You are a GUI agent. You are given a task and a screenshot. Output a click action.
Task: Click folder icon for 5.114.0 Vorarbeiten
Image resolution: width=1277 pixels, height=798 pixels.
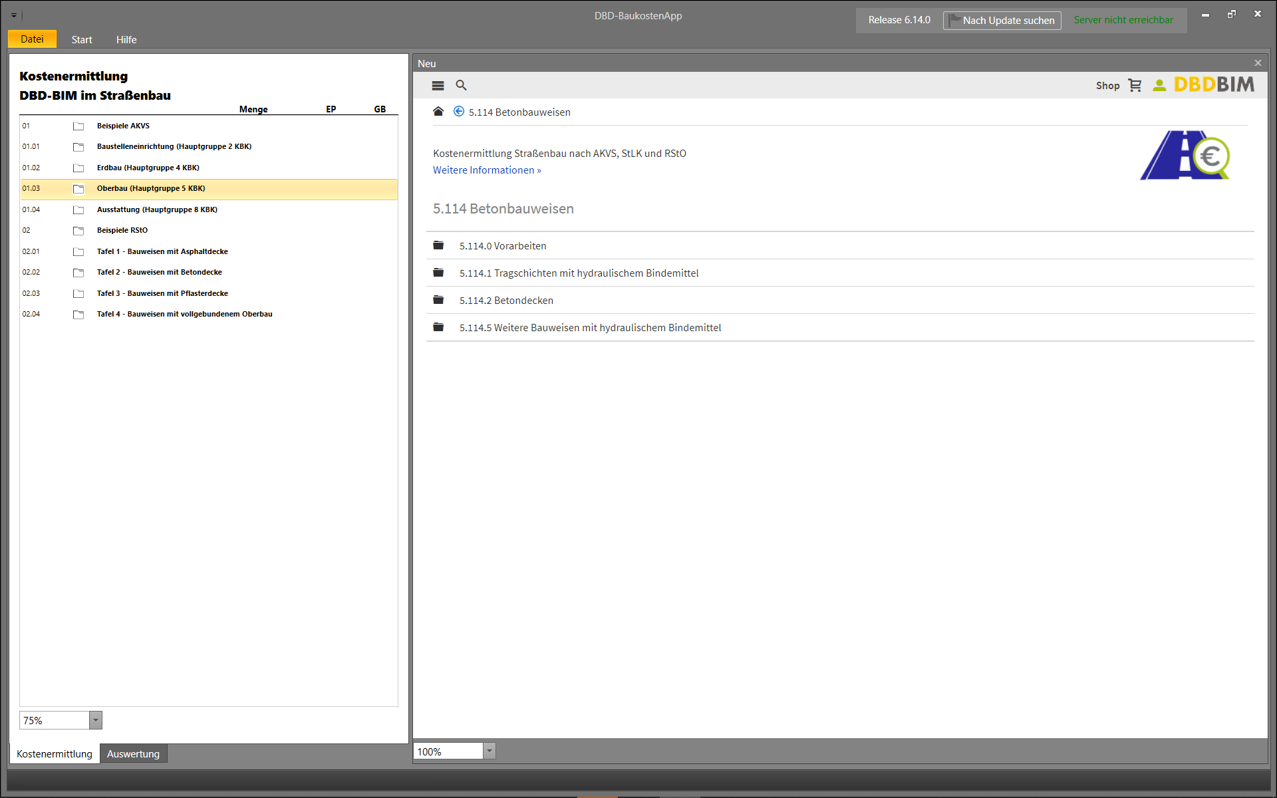click(x=438, y=245)
